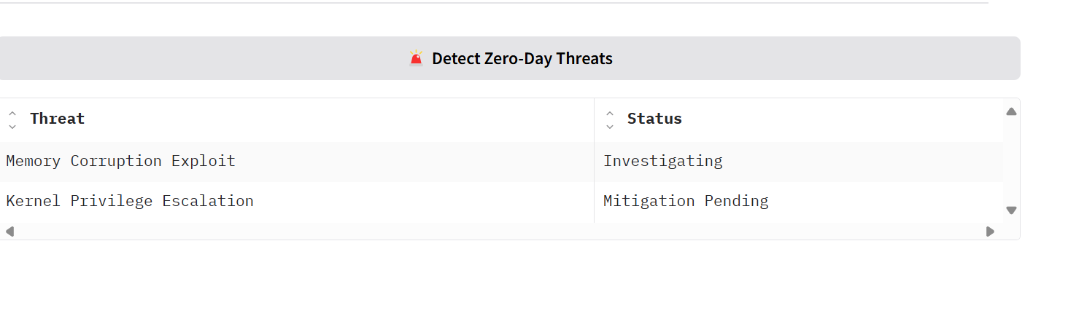Select the Kernel Privilege Escalation cell
The image size is (1068, 332).
[297, 201]
